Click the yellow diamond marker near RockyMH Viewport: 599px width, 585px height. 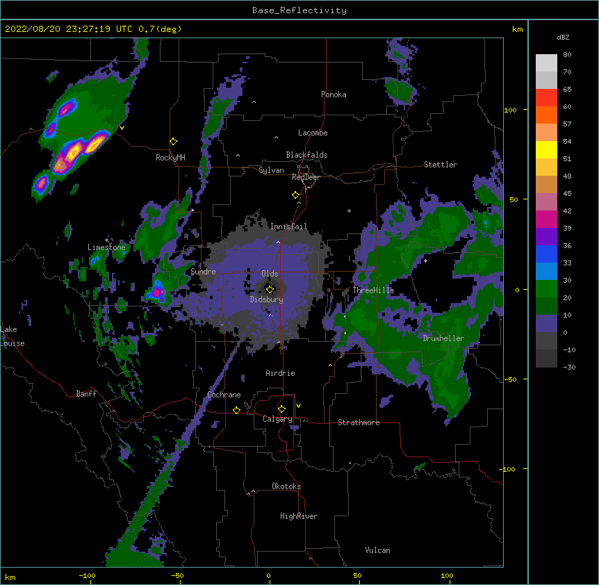point(174,142)
